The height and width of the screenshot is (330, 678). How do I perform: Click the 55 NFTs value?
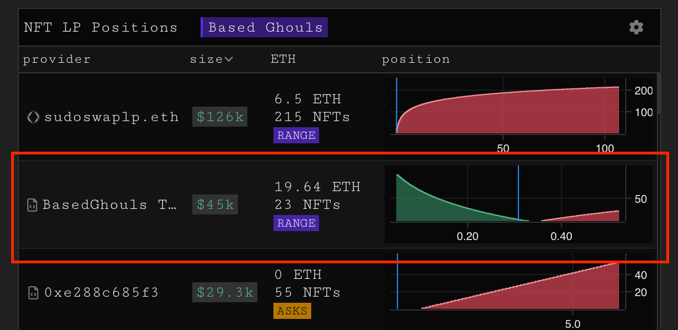coord(308,292)
